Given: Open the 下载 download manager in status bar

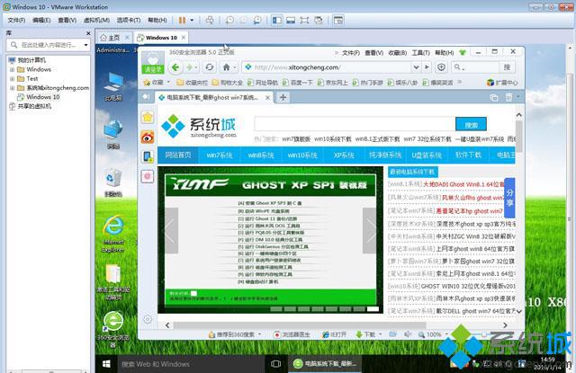Looking at the screenshot, I should point(368,334).
